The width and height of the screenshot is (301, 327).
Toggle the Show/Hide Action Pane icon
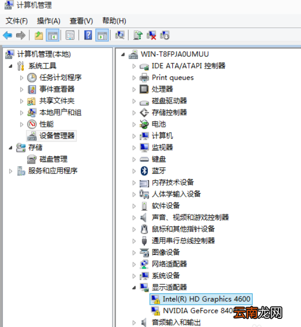(102, 35)
